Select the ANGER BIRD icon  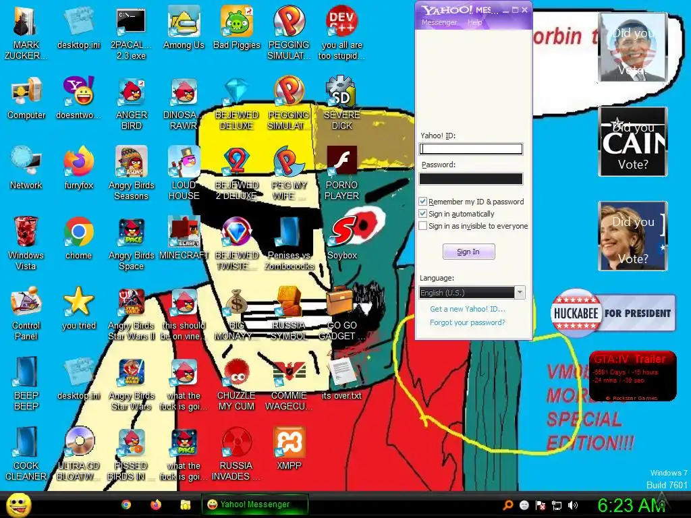tap(131, 103)
